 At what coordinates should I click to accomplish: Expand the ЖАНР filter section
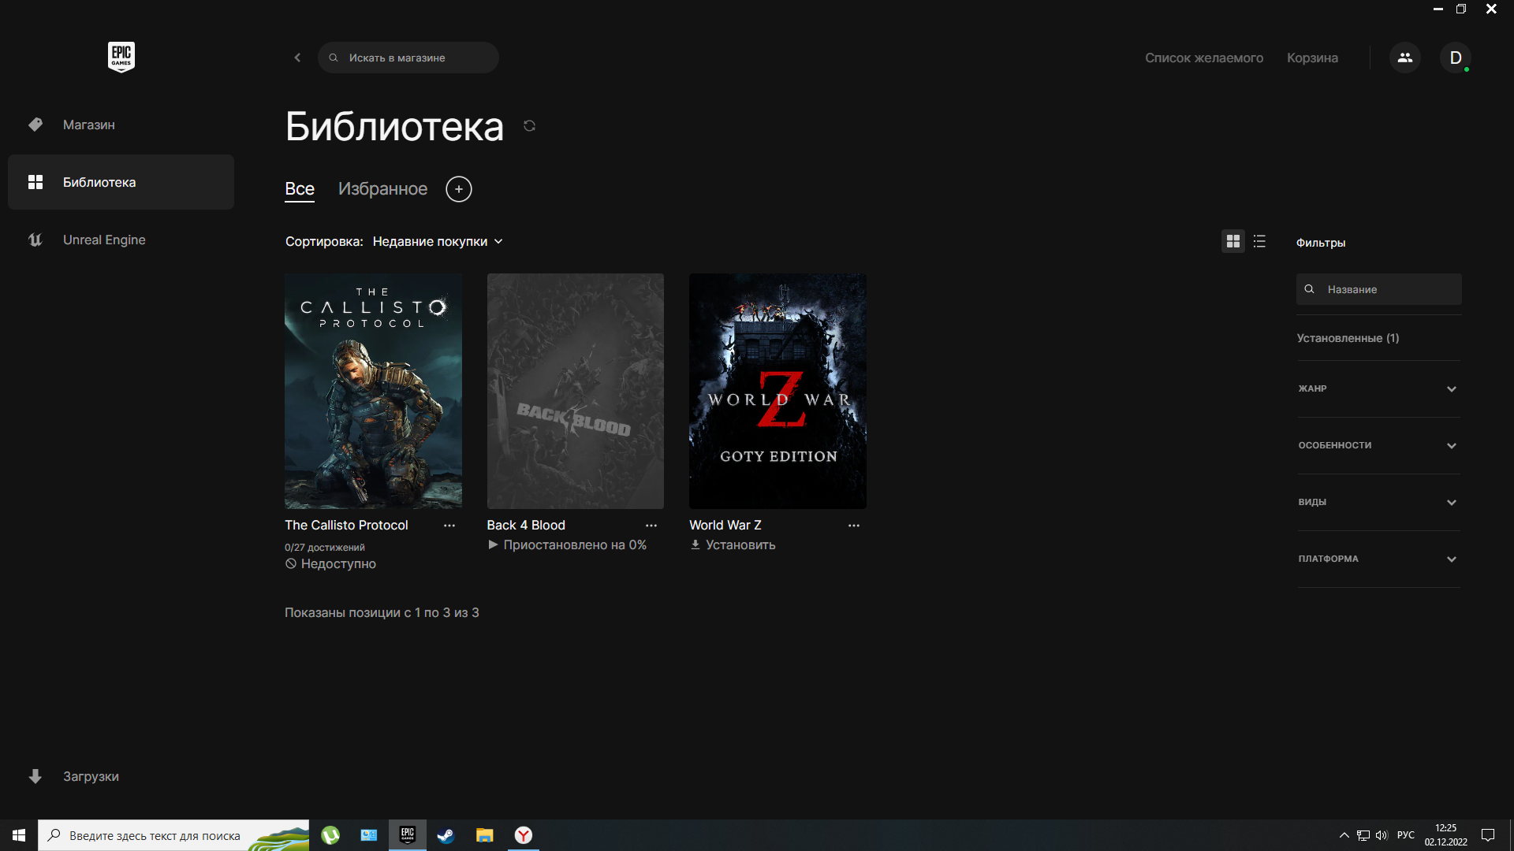coord(1378,388)
